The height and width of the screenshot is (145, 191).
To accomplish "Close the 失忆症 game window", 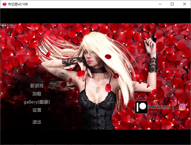I will [x=185, y=4].
